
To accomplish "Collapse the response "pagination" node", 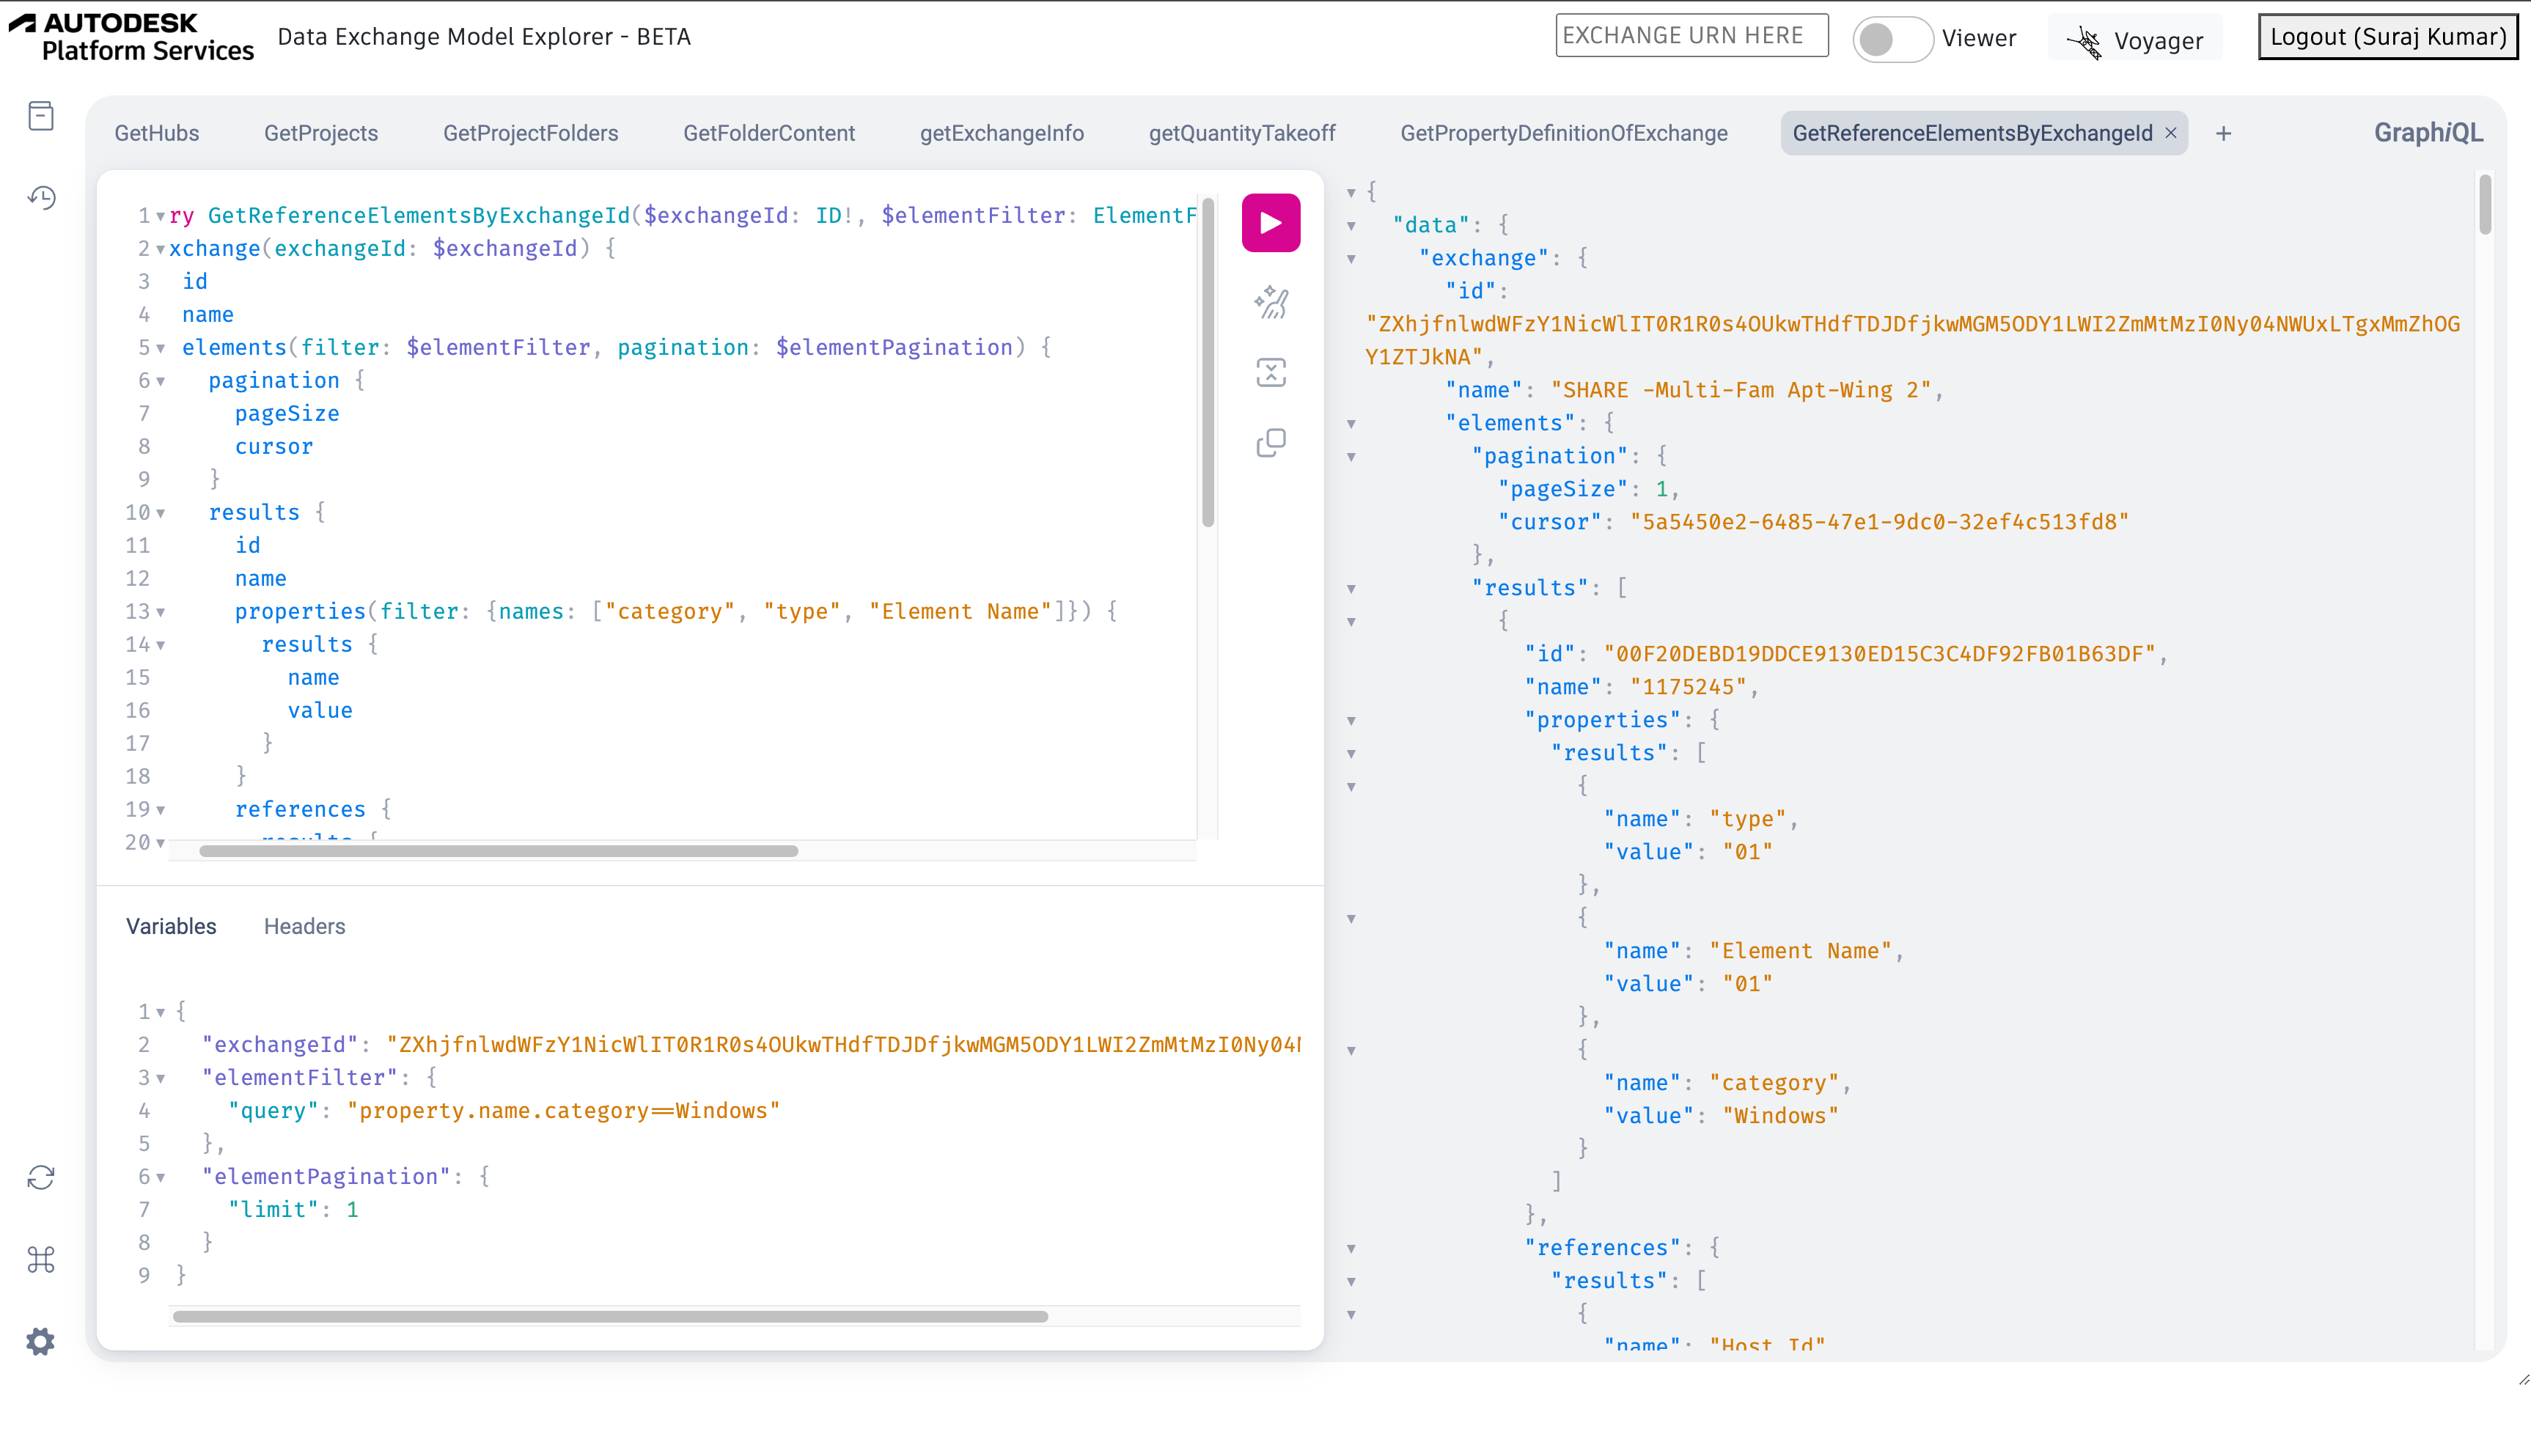I will pyautogui.click(x=1351, y=457).
